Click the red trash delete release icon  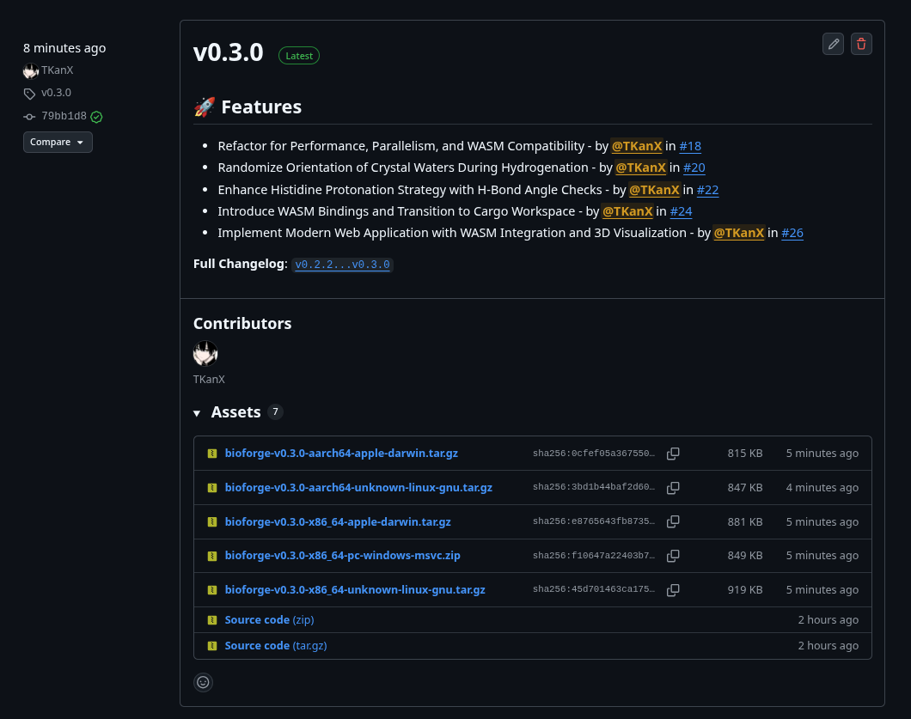pyautogui.click(x=861, y=44)
